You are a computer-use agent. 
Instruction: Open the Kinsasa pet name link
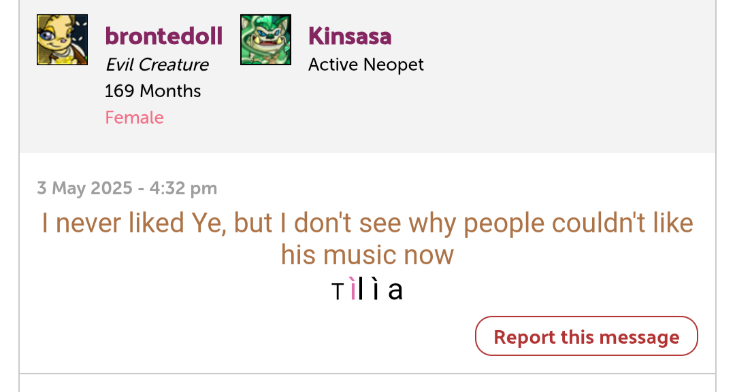(x=350, y=36)
